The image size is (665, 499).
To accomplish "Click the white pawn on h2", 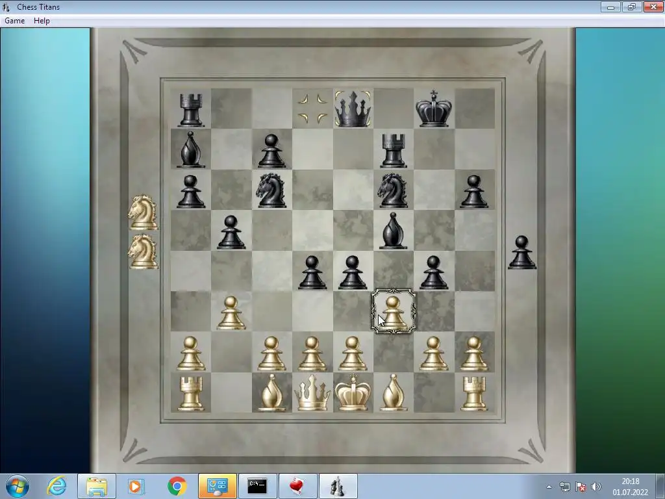I will (473, 354).
